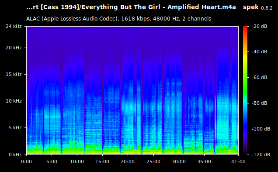Viewport: 278px width, 172px height.
Task: Click the 5 kHz frequency label
Action: (15, 127)
